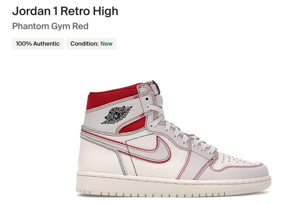
Task: Click the green New condition text
Action: 106,44
